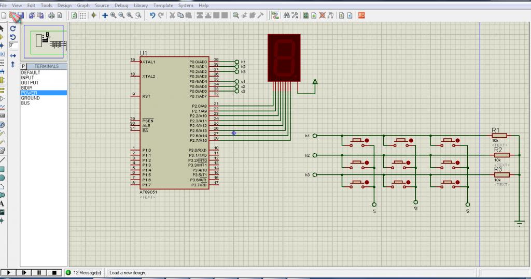Click the rotation angle input field
The height and width of the screenshot is (279, 531).
coord(12,46)
